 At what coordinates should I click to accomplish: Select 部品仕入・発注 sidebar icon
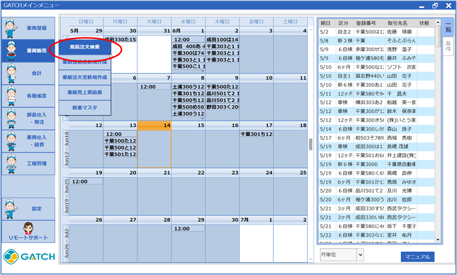pyautogui.click(x=28, y=118)
